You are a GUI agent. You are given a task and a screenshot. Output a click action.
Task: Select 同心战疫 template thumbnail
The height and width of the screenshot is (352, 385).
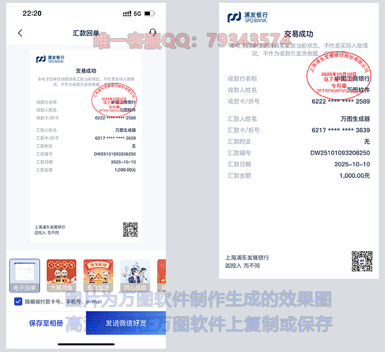(x=135, y=274)
